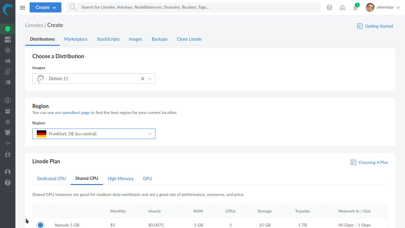Open Domains globe icon in sidebar
This screenshot has height=228, width=405.
pos(8,100)
